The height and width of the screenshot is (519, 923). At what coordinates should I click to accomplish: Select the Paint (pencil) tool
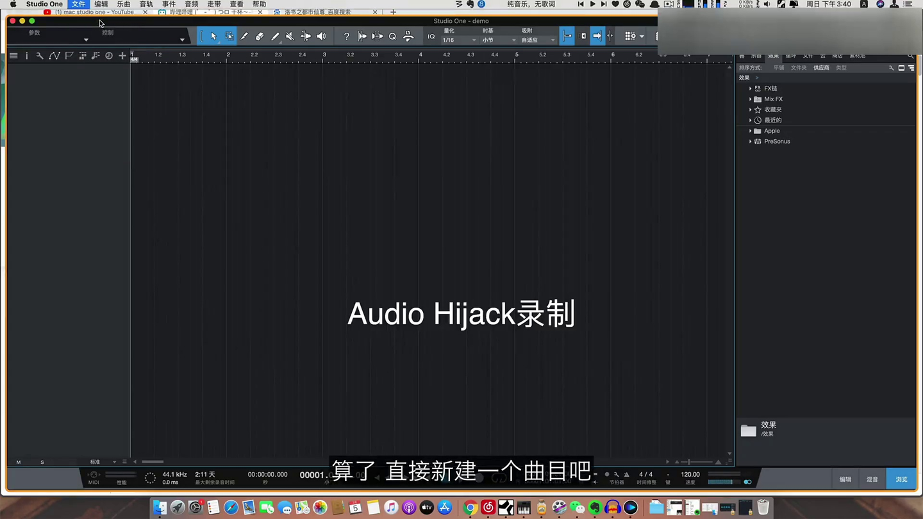(x=275, y=37)
